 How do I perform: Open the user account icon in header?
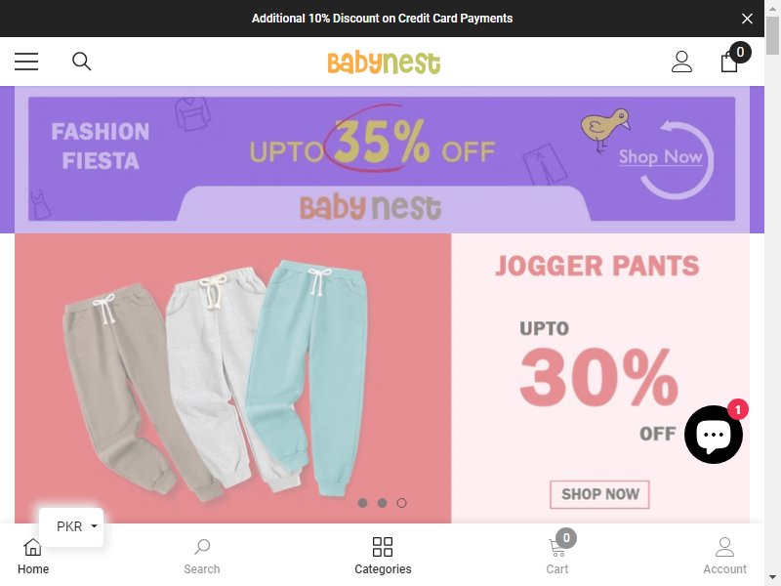(681, 62)
